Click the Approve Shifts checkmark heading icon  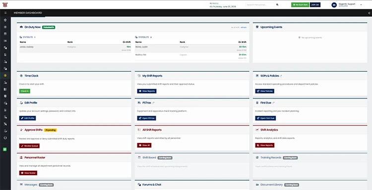pyautogui.click(x=21, y=130)
